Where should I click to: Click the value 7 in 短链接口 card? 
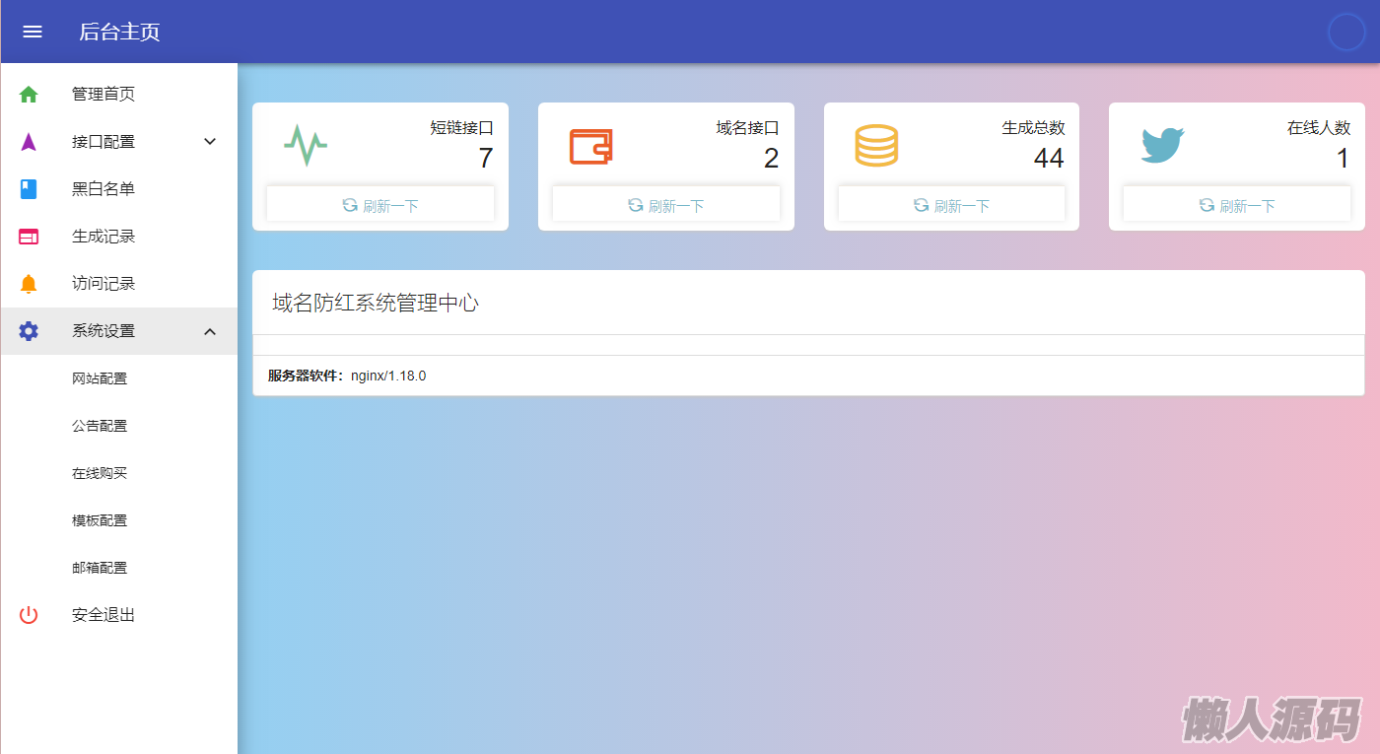pyautogui.click(x=485, y=158)
